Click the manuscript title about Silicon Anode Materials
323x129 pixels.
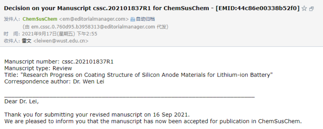click(x=138, y=75)
